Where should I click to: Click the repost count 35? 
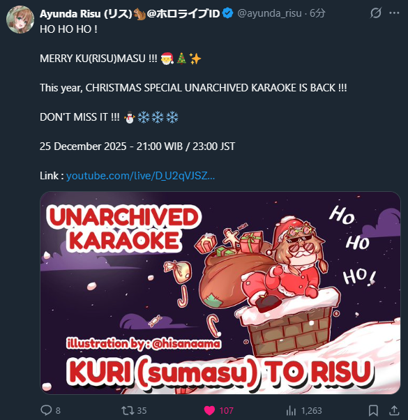tap(142, 411)
